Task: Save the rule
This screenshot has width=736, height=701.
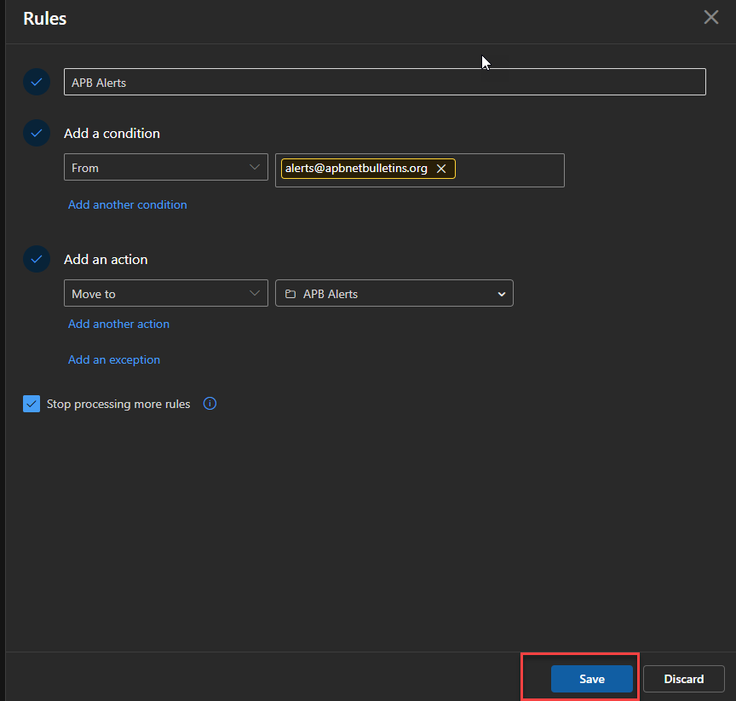Action: [x=592, y=679]
